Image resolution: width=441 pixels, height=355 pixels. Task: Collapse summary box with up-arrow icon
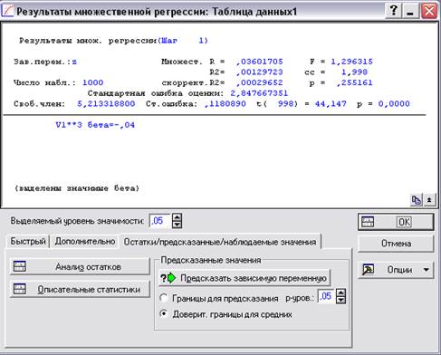(429, 199)
